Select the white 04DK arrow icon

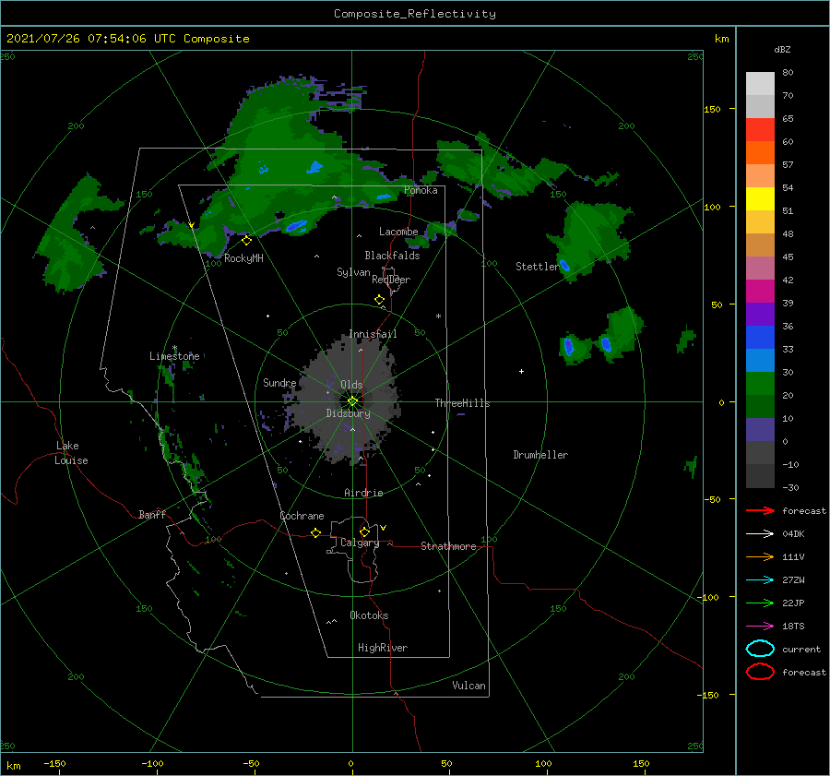[x=760, y=533]
